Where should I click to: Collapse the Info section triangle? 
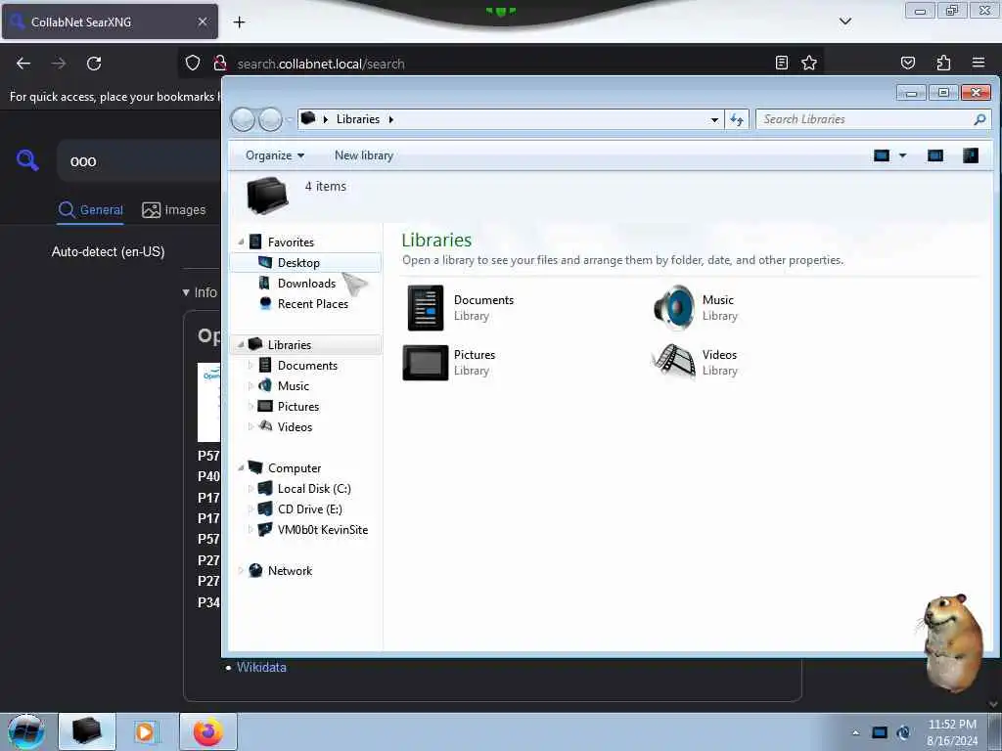pyautogui.click(x=186, y=292)
